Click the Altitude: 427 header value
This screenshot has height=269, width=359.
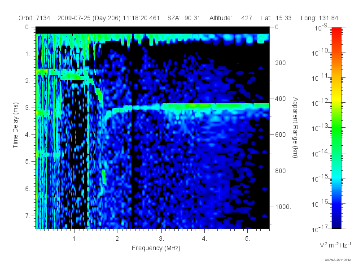point(231,18)
